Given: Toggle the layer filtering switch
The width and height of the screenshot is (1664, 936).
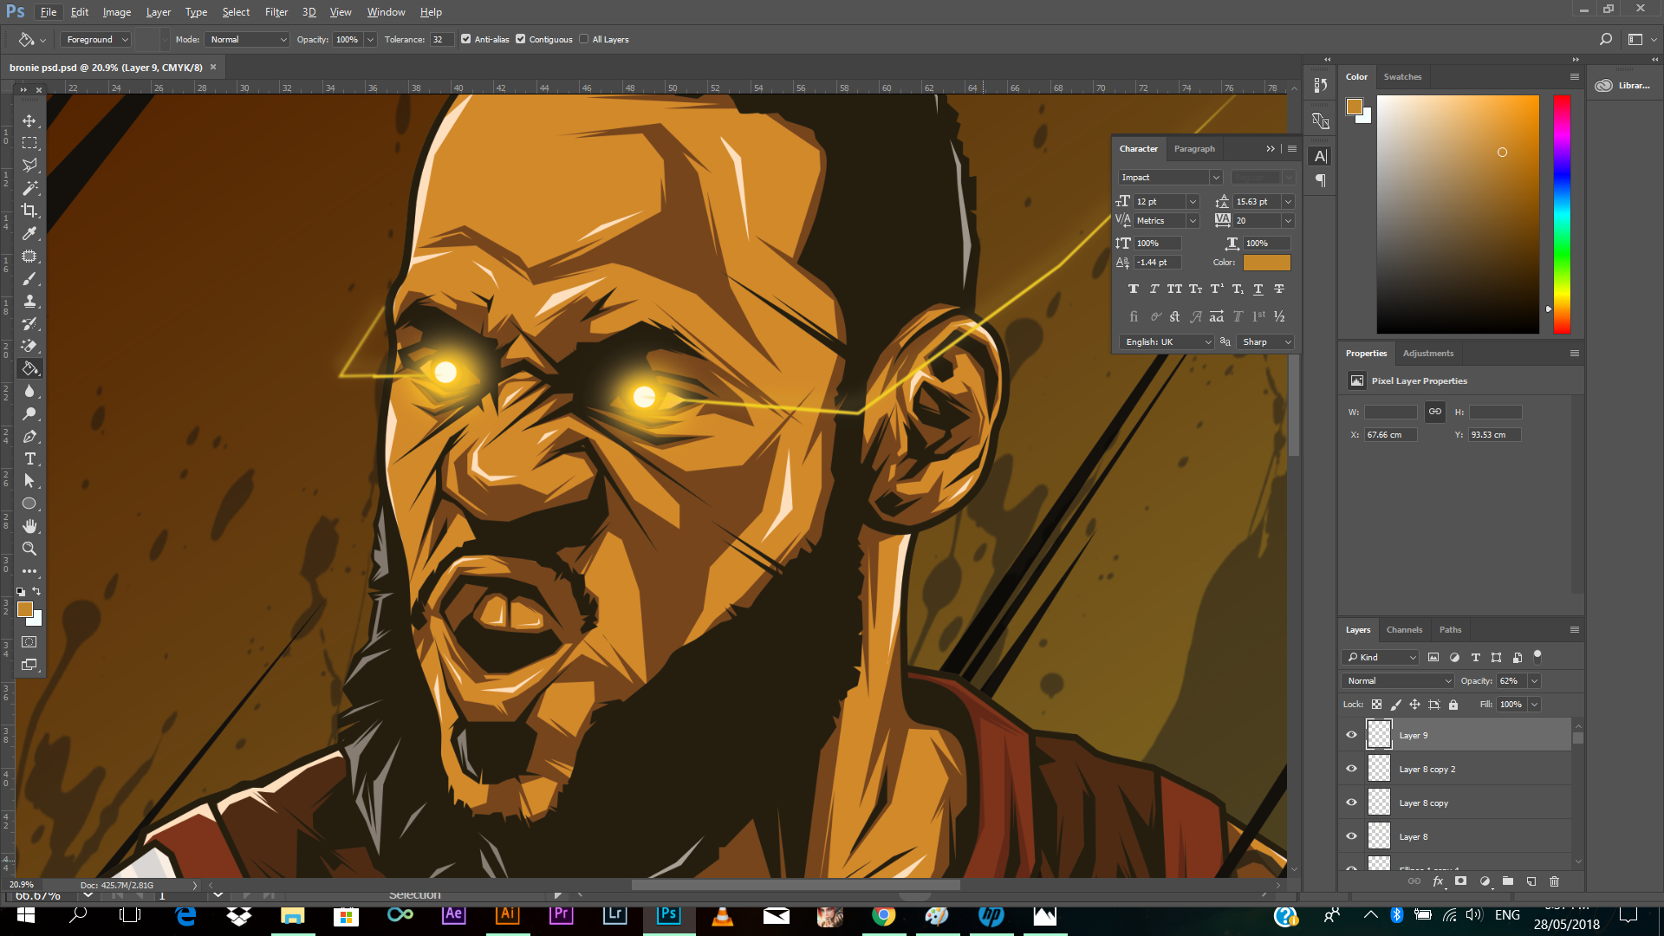Looking at the screenshot, I should tap(1537, 657).
